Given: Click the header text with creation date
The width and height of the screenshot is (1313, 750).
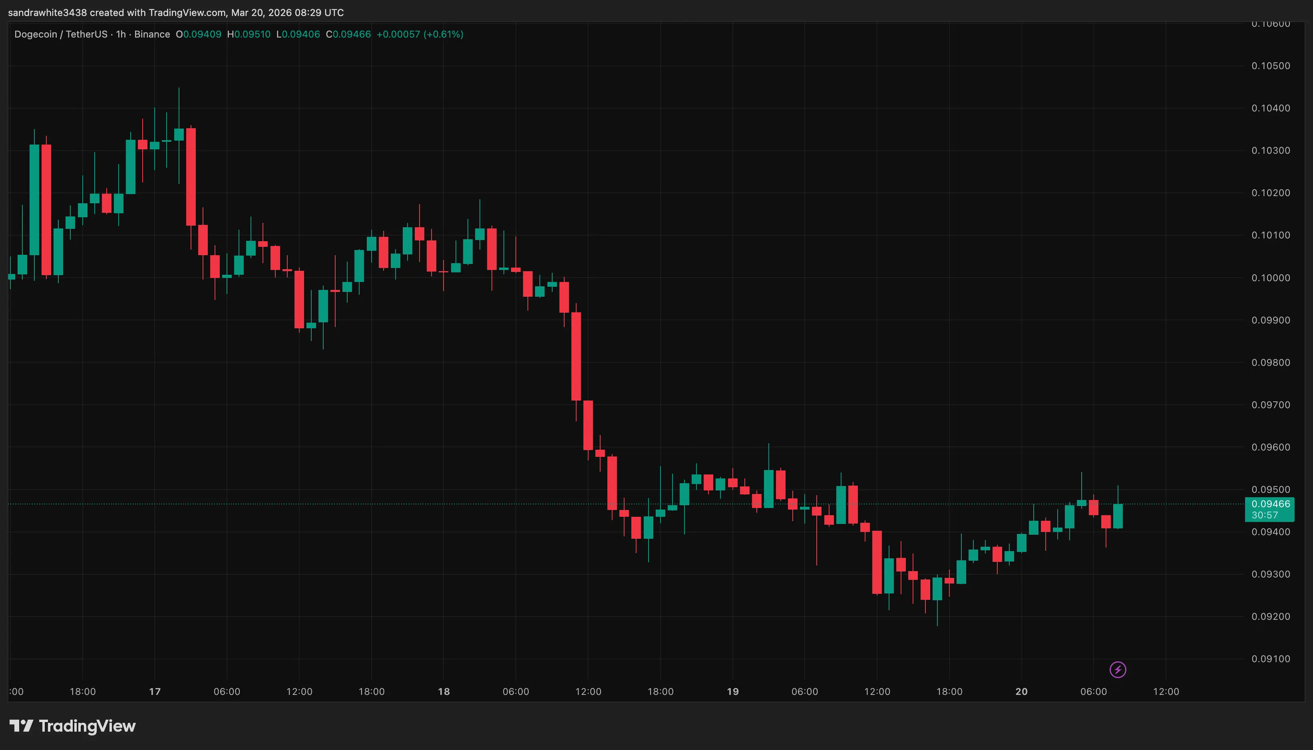Looking at the screenshot, I should (x=176, y=12).
